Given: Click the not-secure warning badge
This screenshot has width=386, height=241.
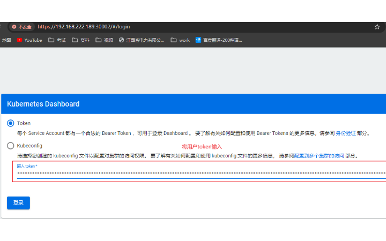Looking at the screenshot, I should pos(21,27).
